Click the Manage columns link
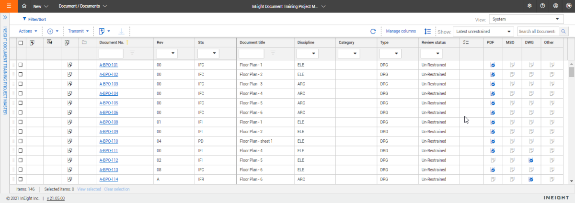Screen dimensions: 575x203 (x=401, y=31)
